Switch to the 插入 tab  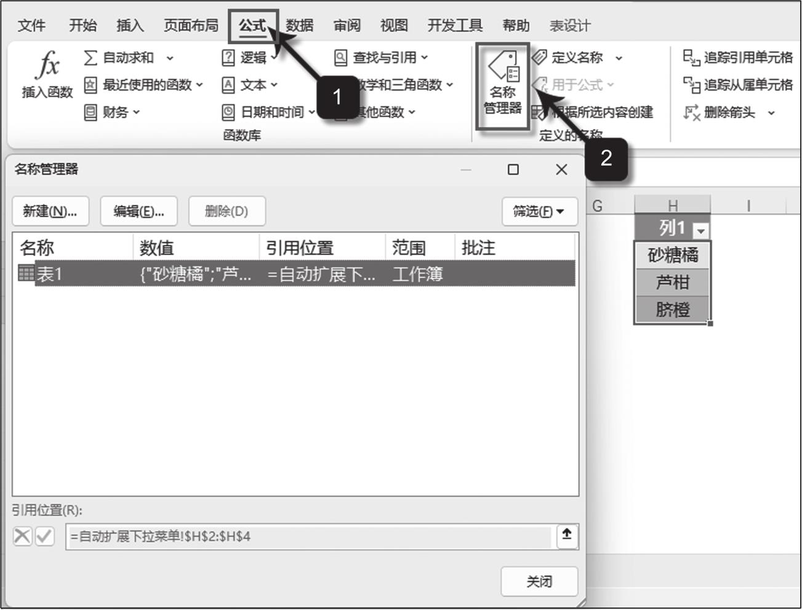(130, 25)
